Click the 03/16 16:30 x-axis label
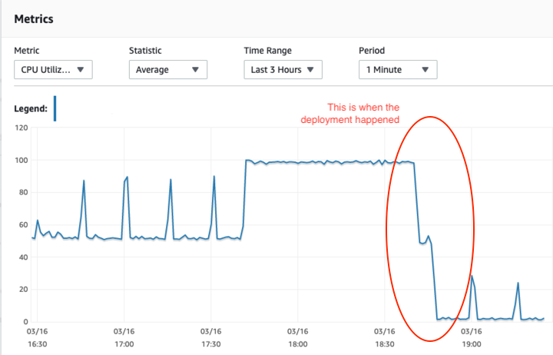553x355 pixels. [x=38, y=339]
